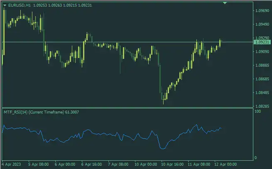The height and width of the screenshot is (169, 272).
Task: Click the MTF_RSI(14) indicator label
Action: (x=41, y=112)
